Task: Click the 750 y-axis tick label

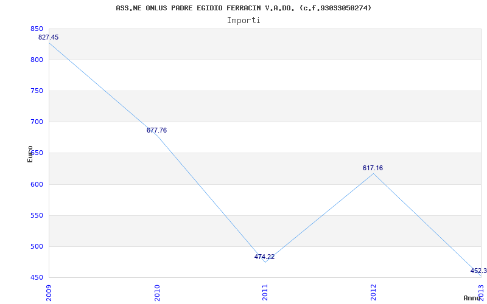Action: click(x=37, y=91)
